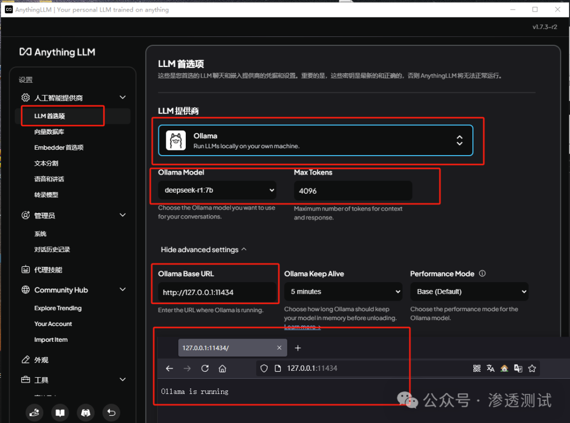This screenshot has height=423, width=570.
Task: Click the 管理员 user icon
Action: [x=25, y=215]
